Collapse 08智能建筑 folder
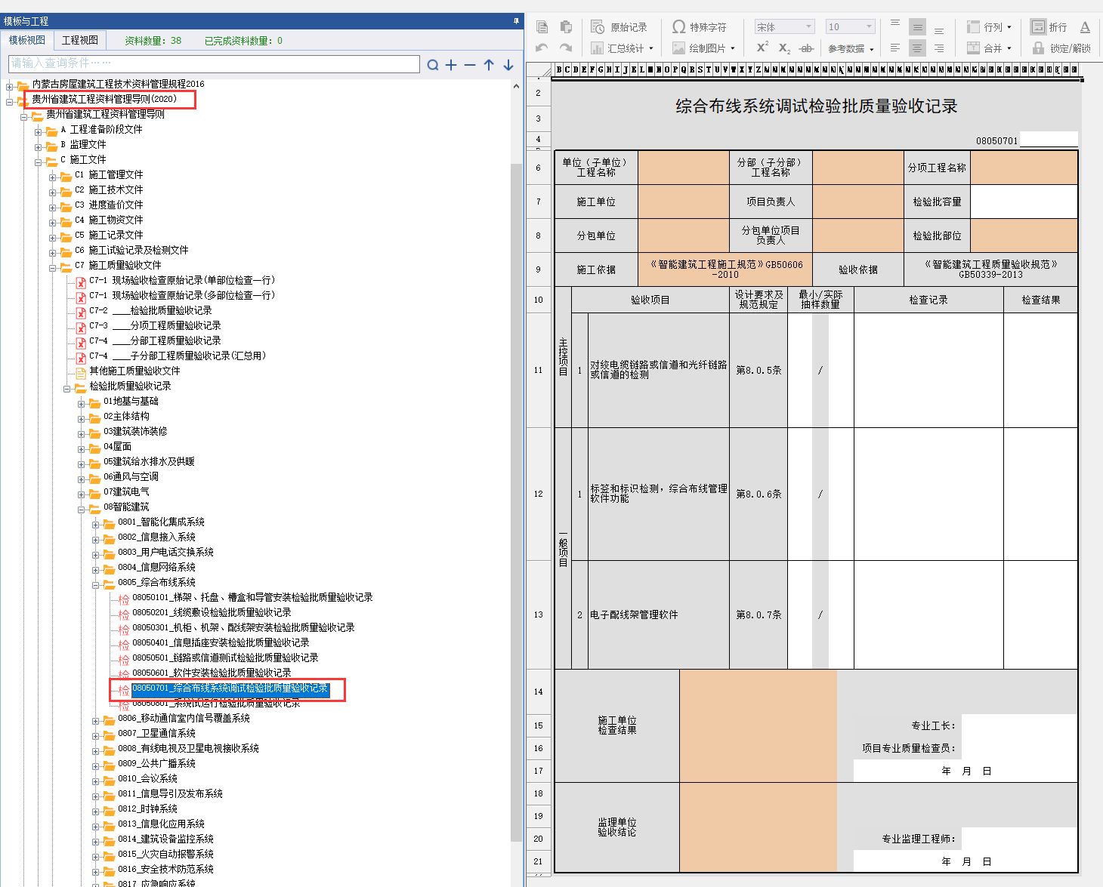 click(x=81, y=509)
